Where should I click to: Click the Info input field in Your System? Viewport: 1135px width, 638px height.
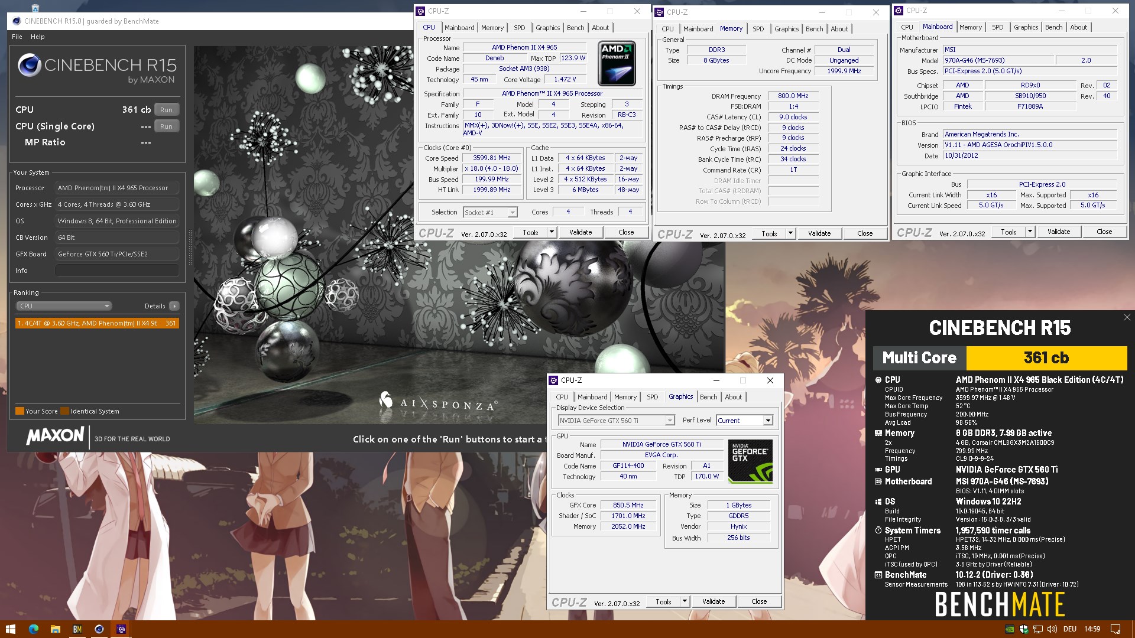[x=117, y=271]
